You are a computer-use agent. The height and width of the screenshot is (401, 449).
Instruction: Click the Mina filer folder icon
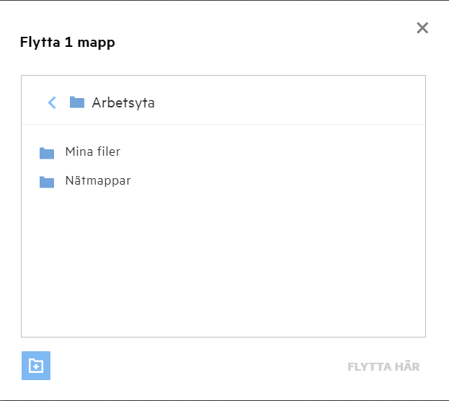47,153
